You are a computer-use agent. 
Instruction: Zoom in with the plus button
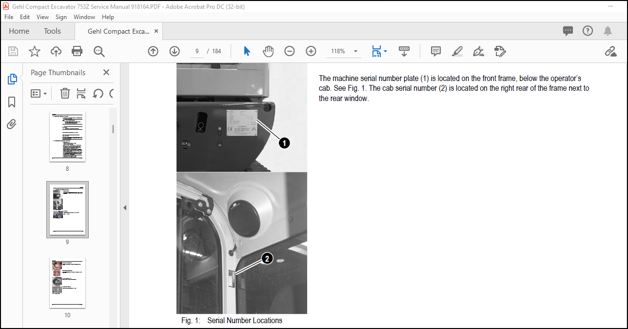pos(311,51)
